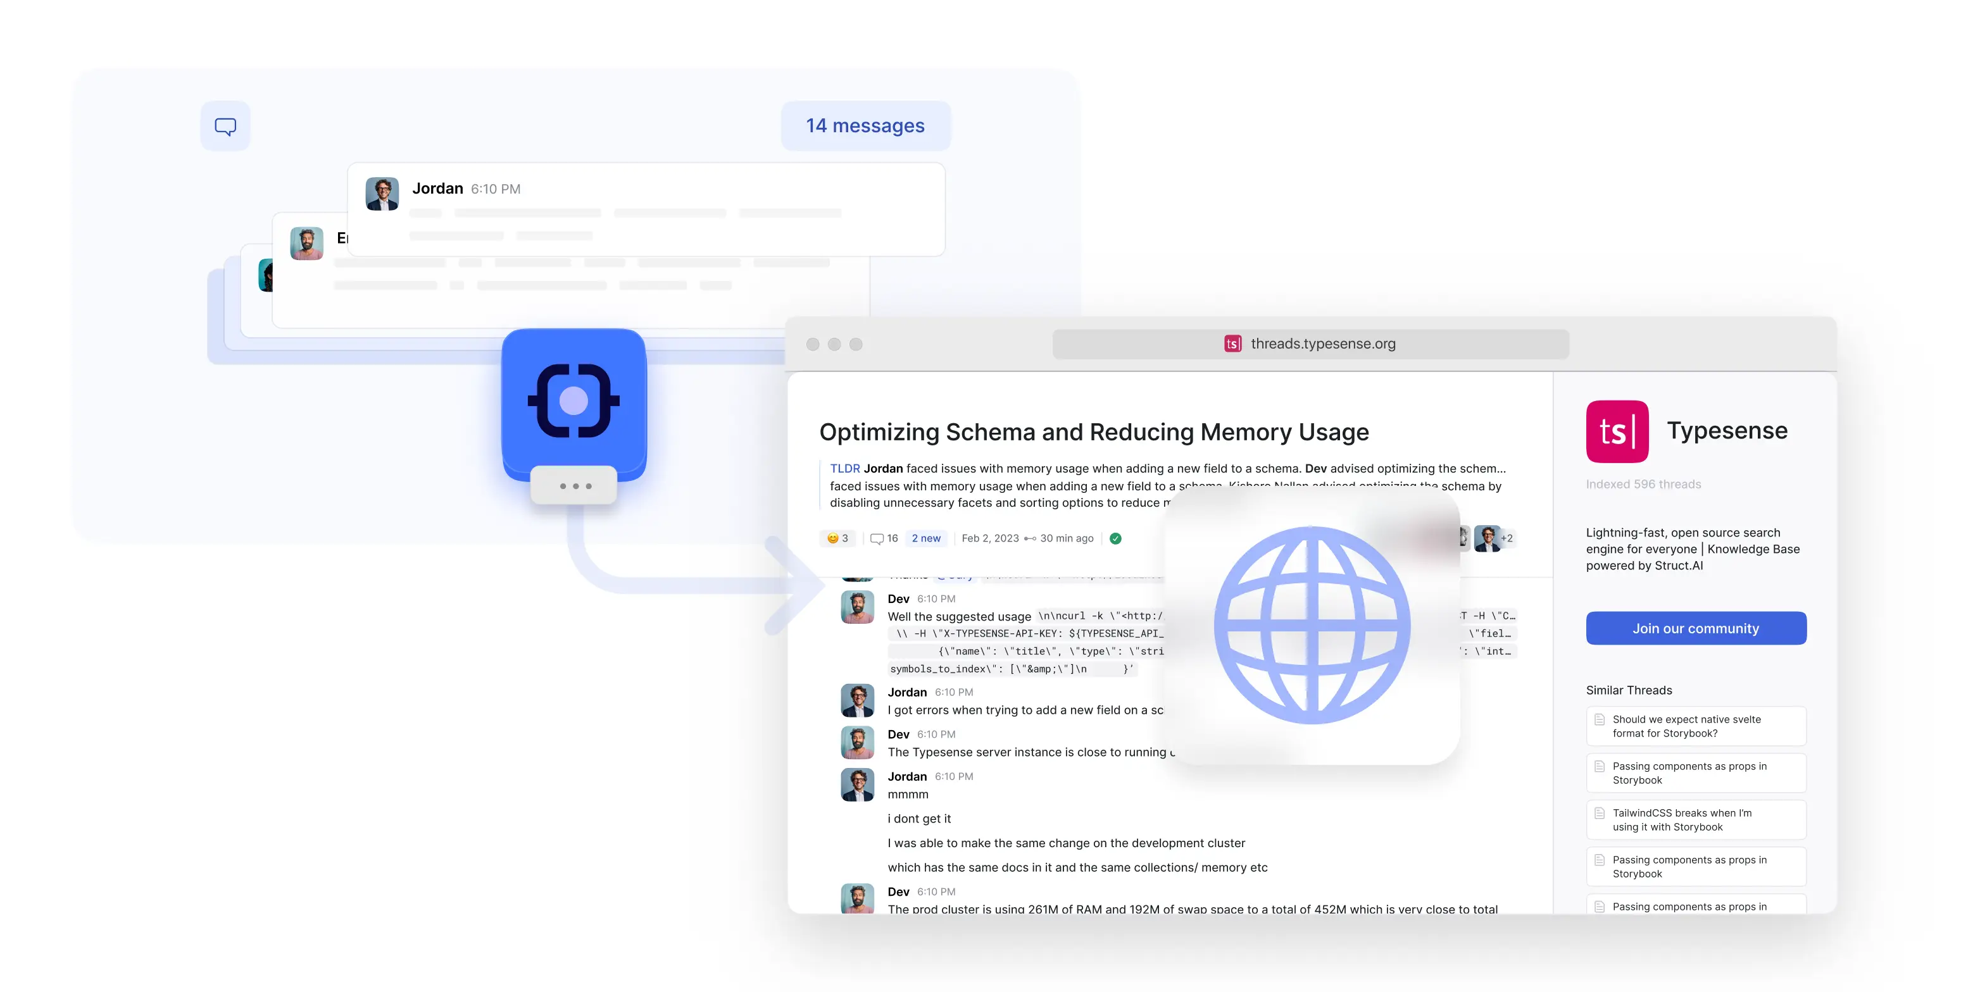
Task: Click the chat bubble icon
Action: tap(225, 127)
